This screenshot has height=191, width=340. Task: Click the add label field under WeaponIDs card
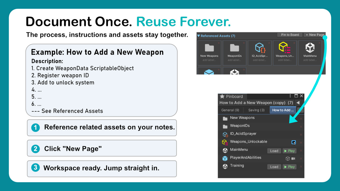coord(235,60)
